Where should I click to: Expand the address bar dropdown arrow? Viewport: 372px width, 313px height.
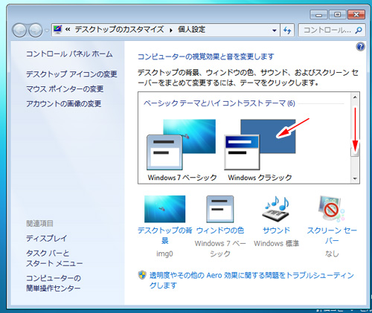275,30
